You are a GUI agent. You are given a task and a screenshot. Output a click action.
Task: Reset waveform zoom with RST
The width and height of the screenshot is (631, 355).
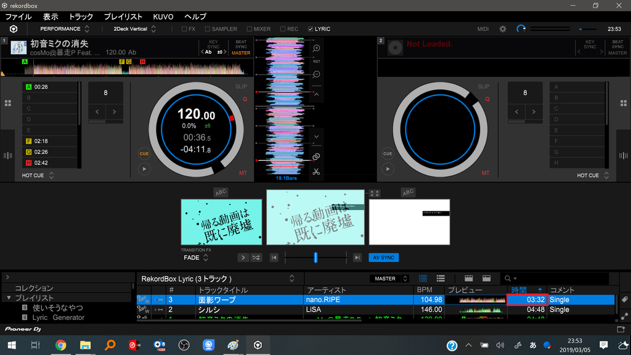point(317,62)
